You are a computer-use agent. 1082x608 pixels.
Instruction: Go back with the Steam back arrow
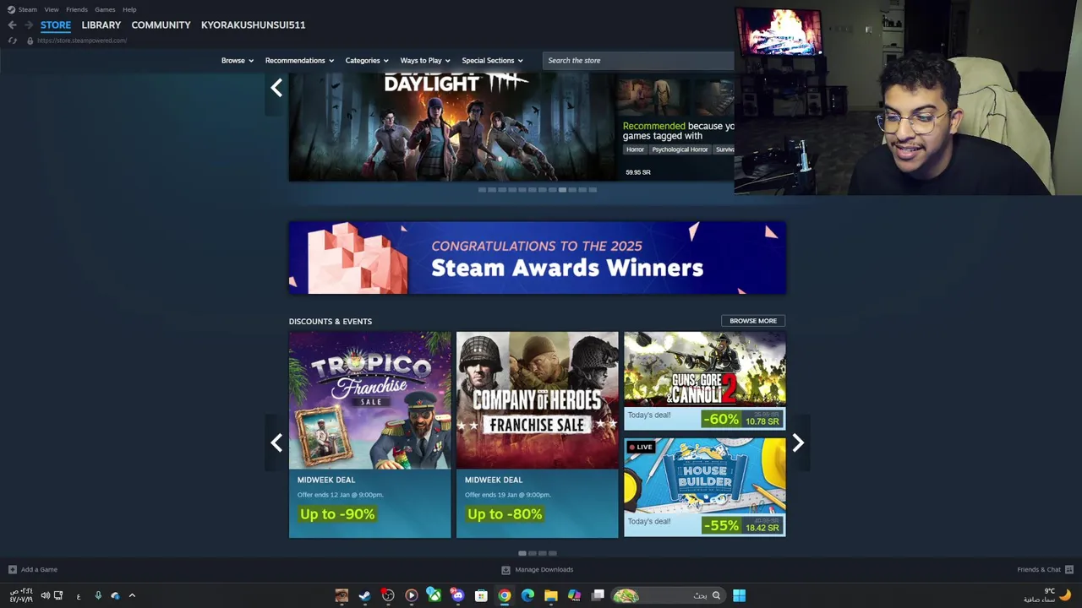click(12, 24)
